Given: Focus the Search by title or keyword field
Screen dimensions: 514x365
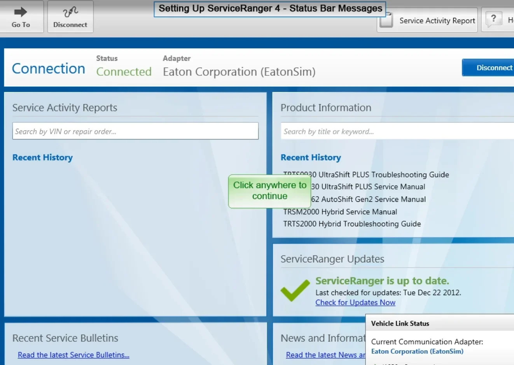Looking at the screenshot, I should click(x=397, y=131).
